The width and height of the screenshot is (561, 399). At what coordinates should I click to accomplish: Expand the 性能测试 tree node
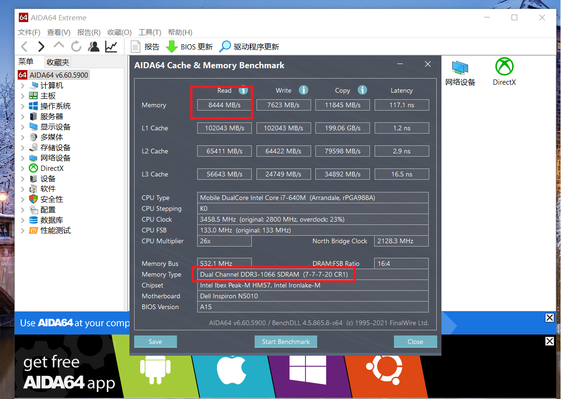23,231
